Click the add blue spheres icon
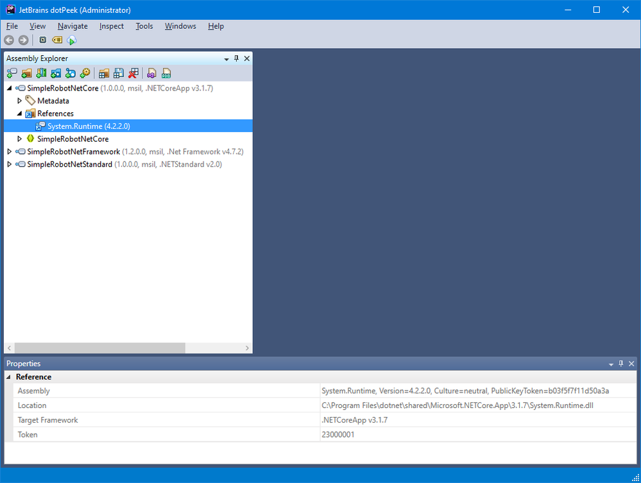 coord(71,74)
